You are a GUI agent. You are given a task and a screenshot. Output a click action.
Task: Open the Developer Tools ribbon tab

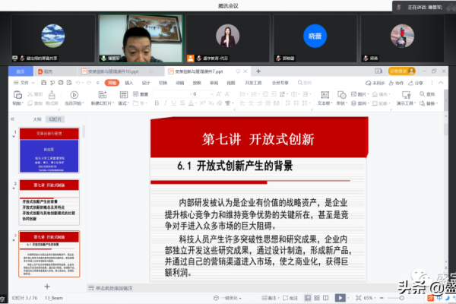tap(253, 83)
